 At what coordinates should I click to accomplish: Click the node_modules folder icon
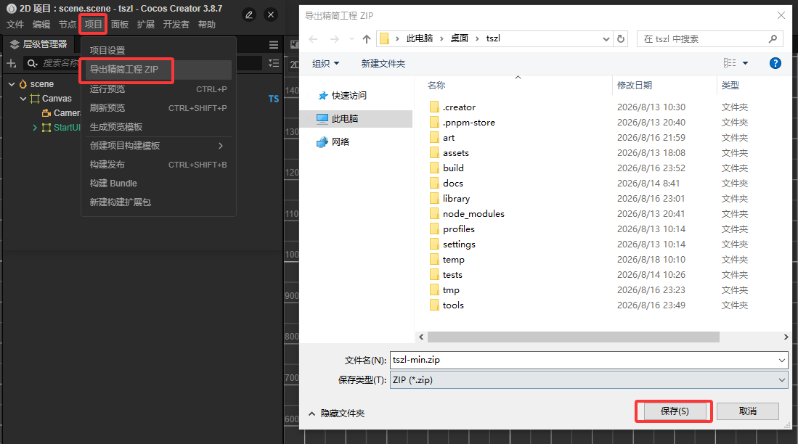[434, 213]
